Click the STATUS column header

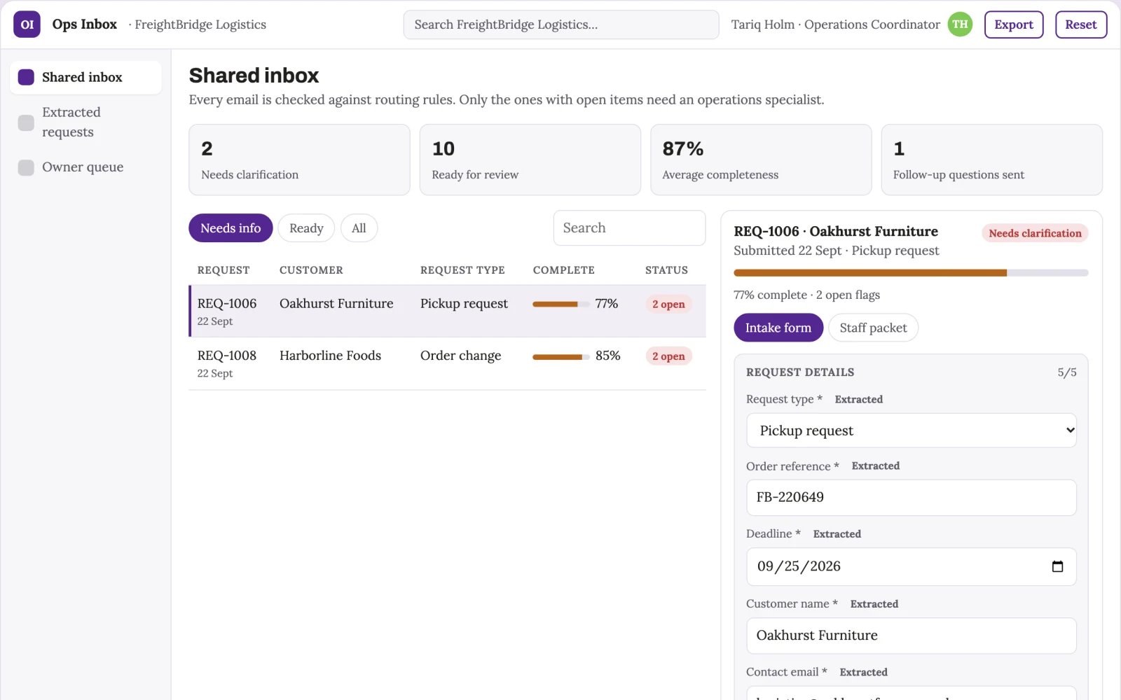point(666,270)
